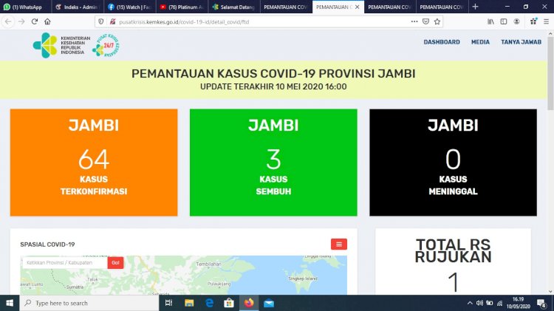Open Microsoft Store from taskbar

[x=229, y=303]
